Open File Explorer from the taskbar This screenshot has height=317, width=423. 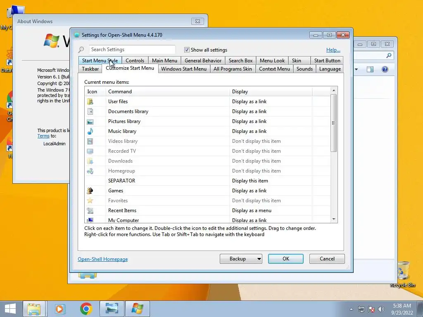point(34,309)
